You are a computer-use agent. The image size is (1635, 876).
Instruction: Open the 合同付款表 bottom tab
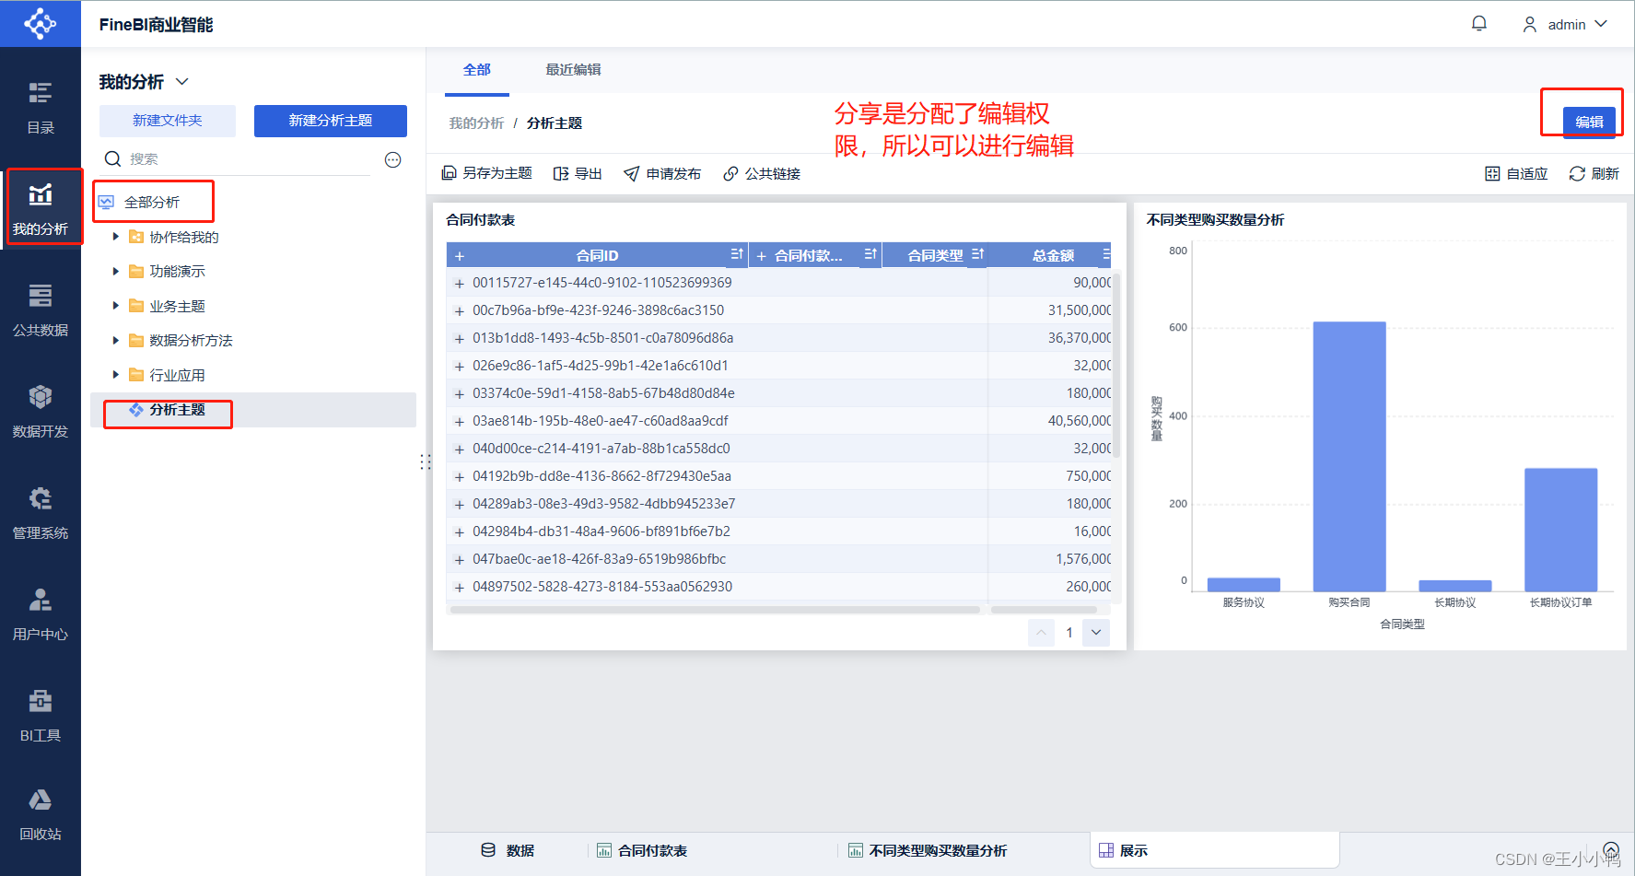(642, 850)
